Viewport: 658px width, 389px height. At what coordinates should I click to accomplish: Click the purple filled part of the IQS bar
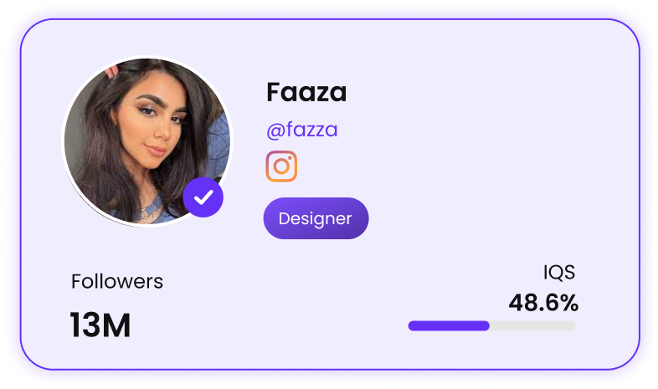click(x=449, y=325)
